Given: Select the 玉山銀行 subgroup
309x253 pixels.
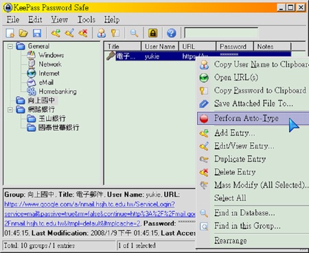Looking at the screenshot, I should 52,118.
